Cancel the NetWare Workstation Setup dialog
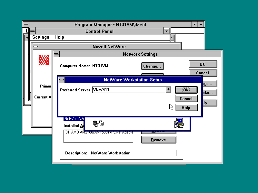 (186, 99)
